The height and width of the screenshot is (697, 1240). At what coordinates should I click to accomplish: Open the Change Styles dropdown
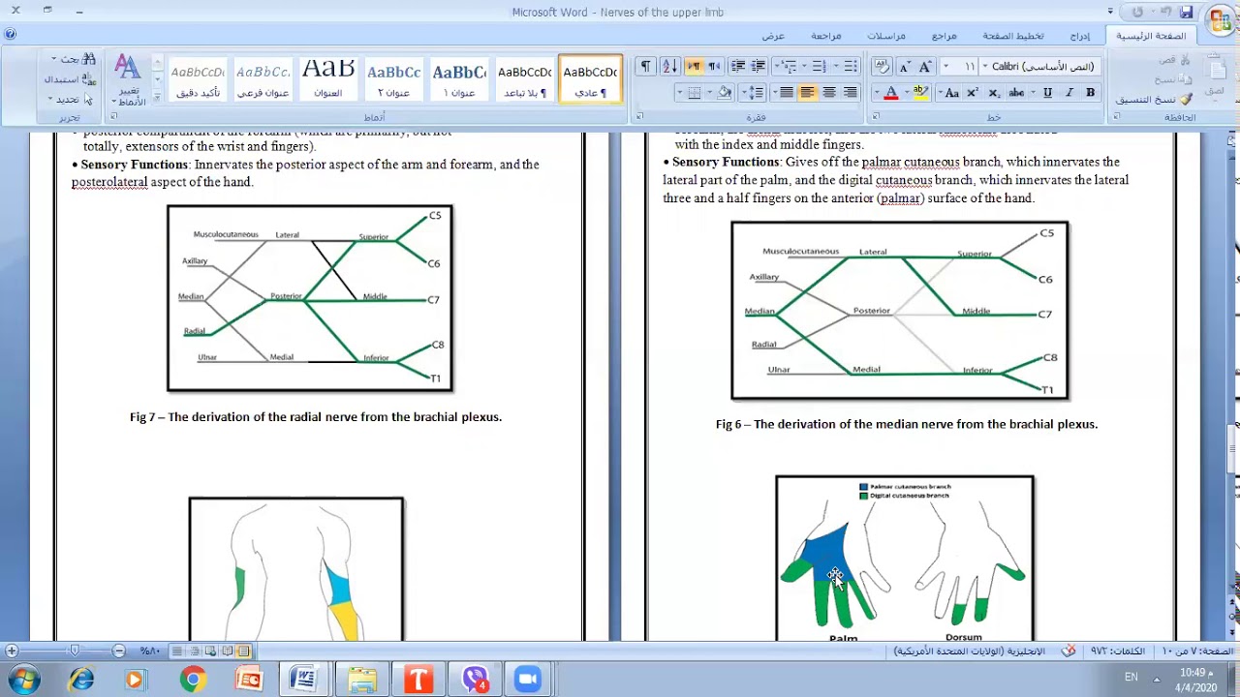coord(128,80)
